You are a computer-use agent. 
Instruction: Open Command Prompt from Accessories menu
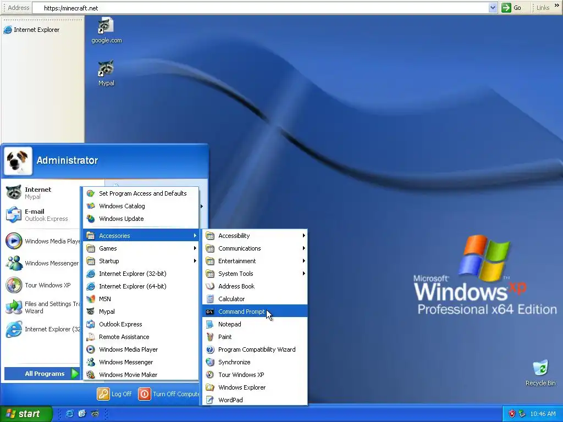(x=255, y=312)
